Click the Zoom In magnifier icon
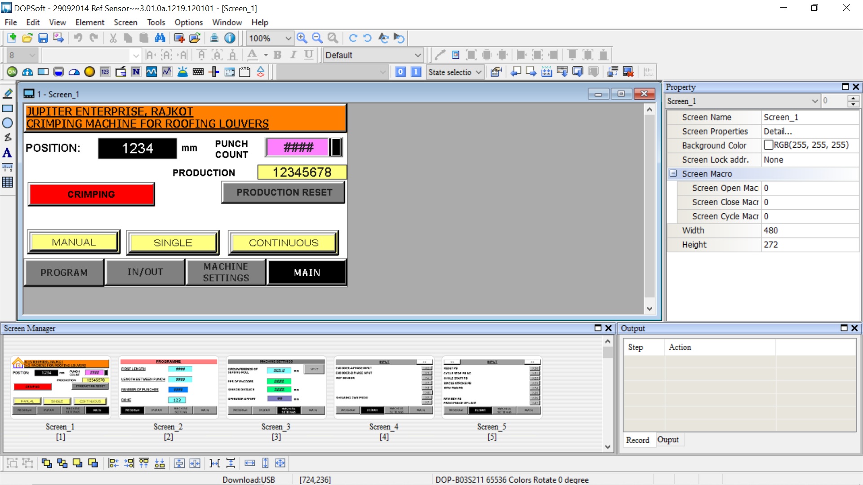The height and width of the screenshot is (485, 863). pos(302,38)
